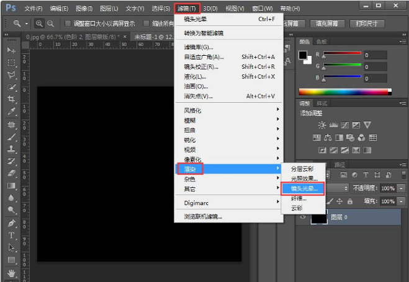Open the 不透明度 100% dropdown arrow
This screenshot has height=282, width=409.
(x=402, y=188)
